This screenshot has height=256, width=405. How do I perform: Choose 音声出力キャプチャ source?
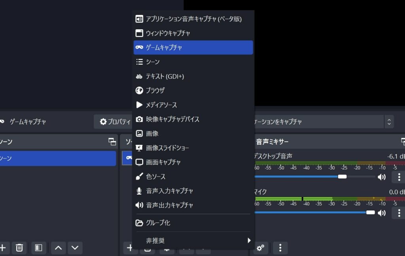point(193,205)
